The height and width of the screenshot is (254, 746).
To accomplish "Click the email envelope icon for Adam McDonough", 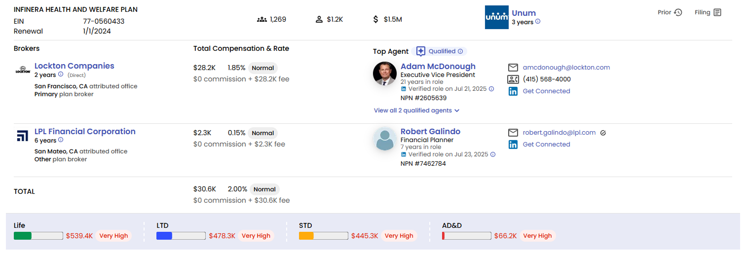I will pos(513,68).
